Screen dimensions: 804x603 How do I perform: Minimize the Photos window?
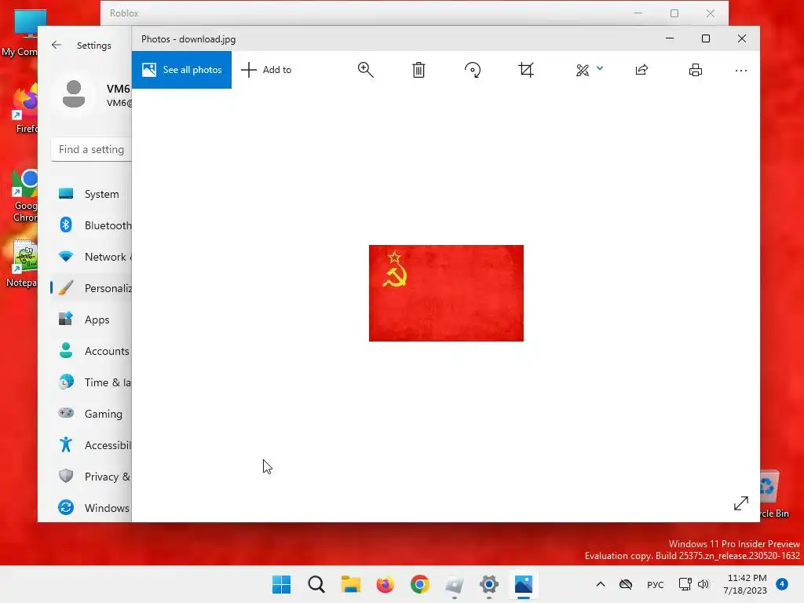670,38
